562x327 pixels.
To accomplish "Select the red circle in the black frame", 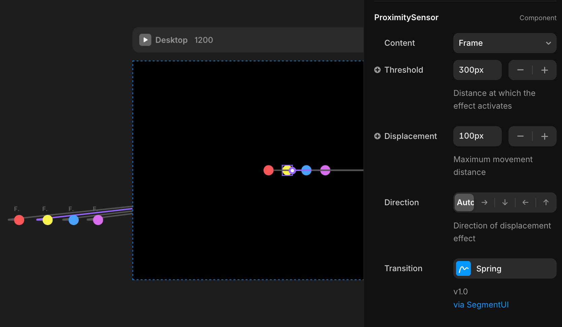I will pos(269,170).
